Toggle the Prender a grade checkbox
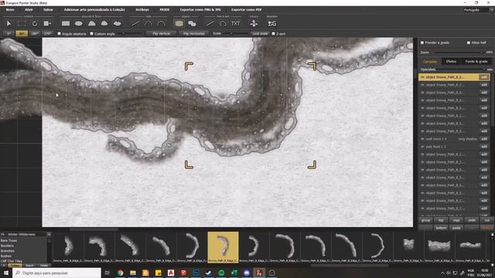Screen dimensions: 495x278 (422, 42)
